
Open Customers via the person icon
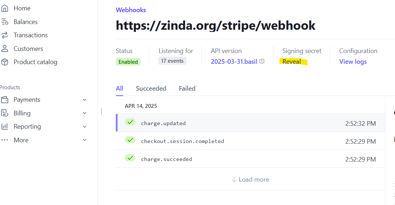click(5, 49)
